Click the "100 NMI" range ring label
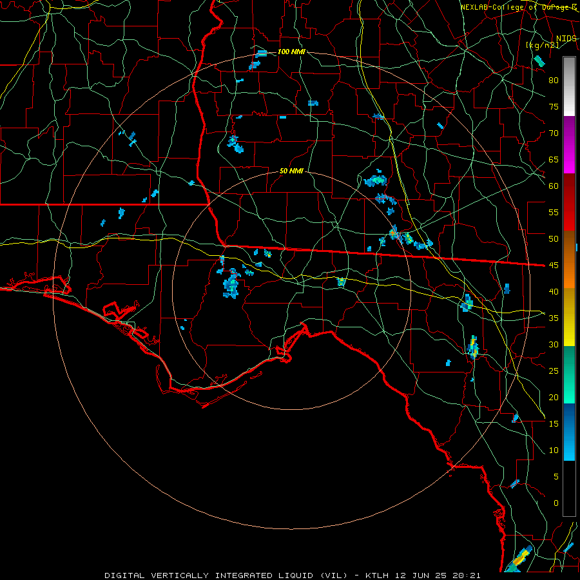This screenshot has height=580, width=580. tap(291, 52)
